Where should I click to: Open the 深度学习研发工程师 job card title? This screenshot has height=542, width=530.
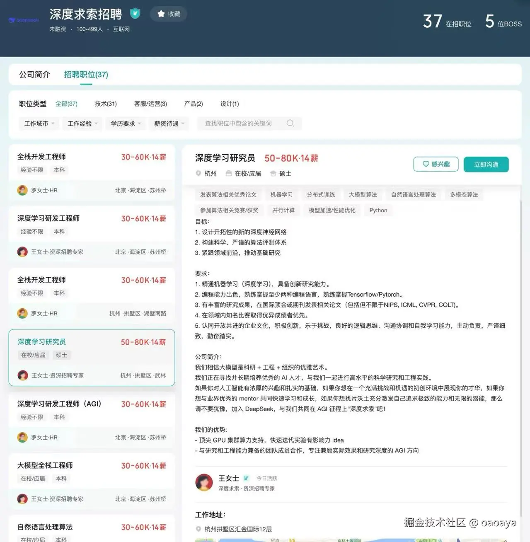coord(48,218)
